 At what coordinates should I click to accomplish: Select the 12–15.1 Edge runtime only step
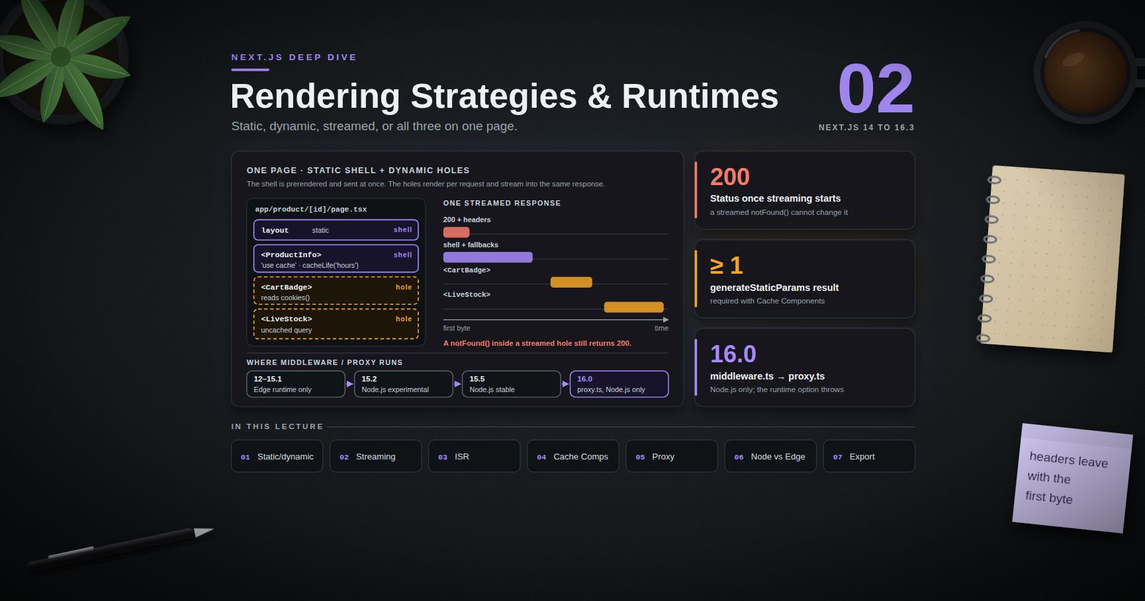pos(296,384)
